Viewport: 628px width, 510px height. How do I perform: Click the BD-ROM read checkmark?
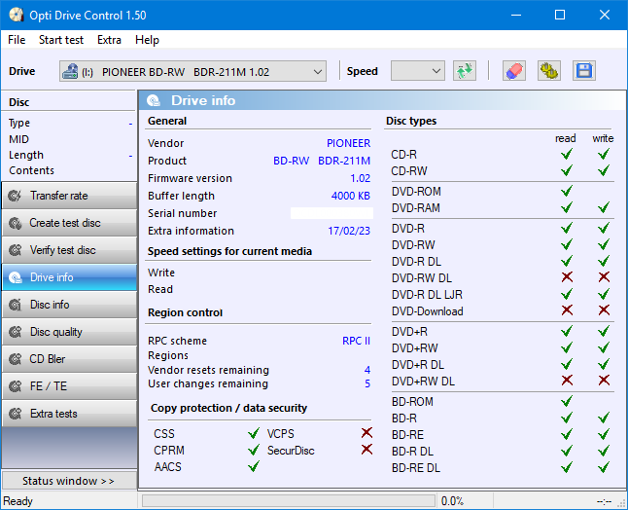click(x=567, y=401)
